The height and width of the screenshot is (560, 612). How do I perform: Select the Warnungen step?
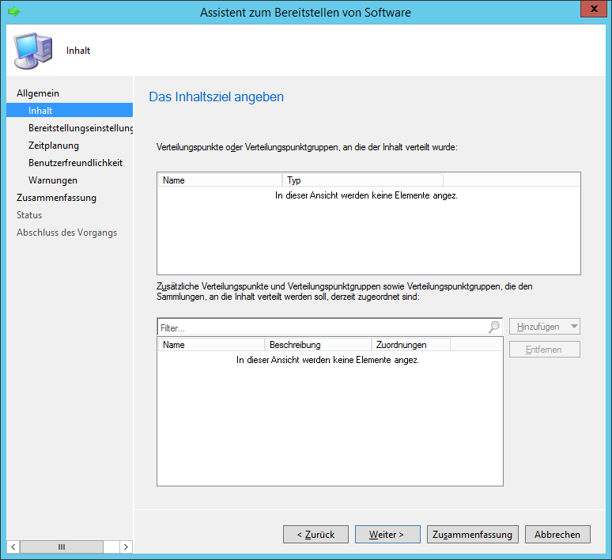pos(52,180)
